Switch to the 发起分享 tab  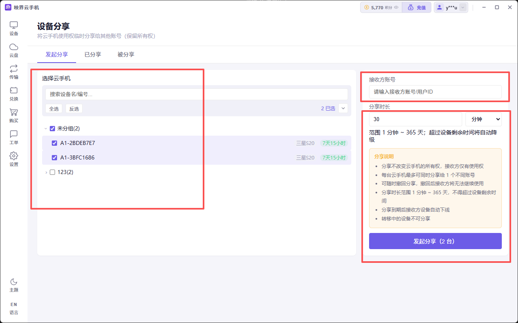point(57,55)
